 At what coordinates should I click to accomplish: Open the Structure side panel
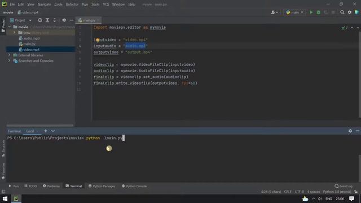click(x=3, y=149)
